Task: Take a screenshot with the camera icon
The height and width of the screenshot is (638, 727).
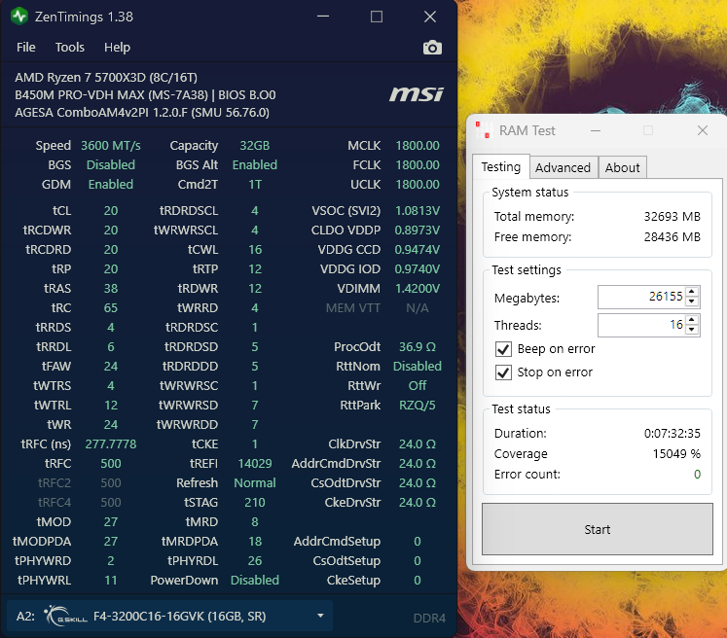Action: (x=432, y=48)
